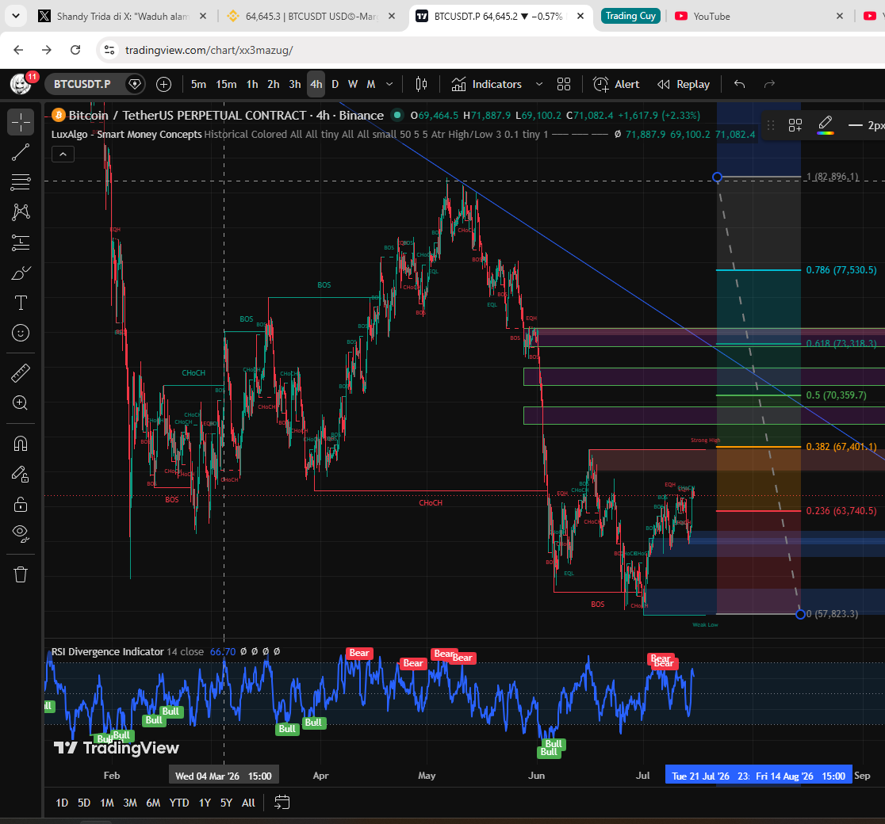Open the forecasting and position tools
The image size is (885, 824).
pos(21,242)
